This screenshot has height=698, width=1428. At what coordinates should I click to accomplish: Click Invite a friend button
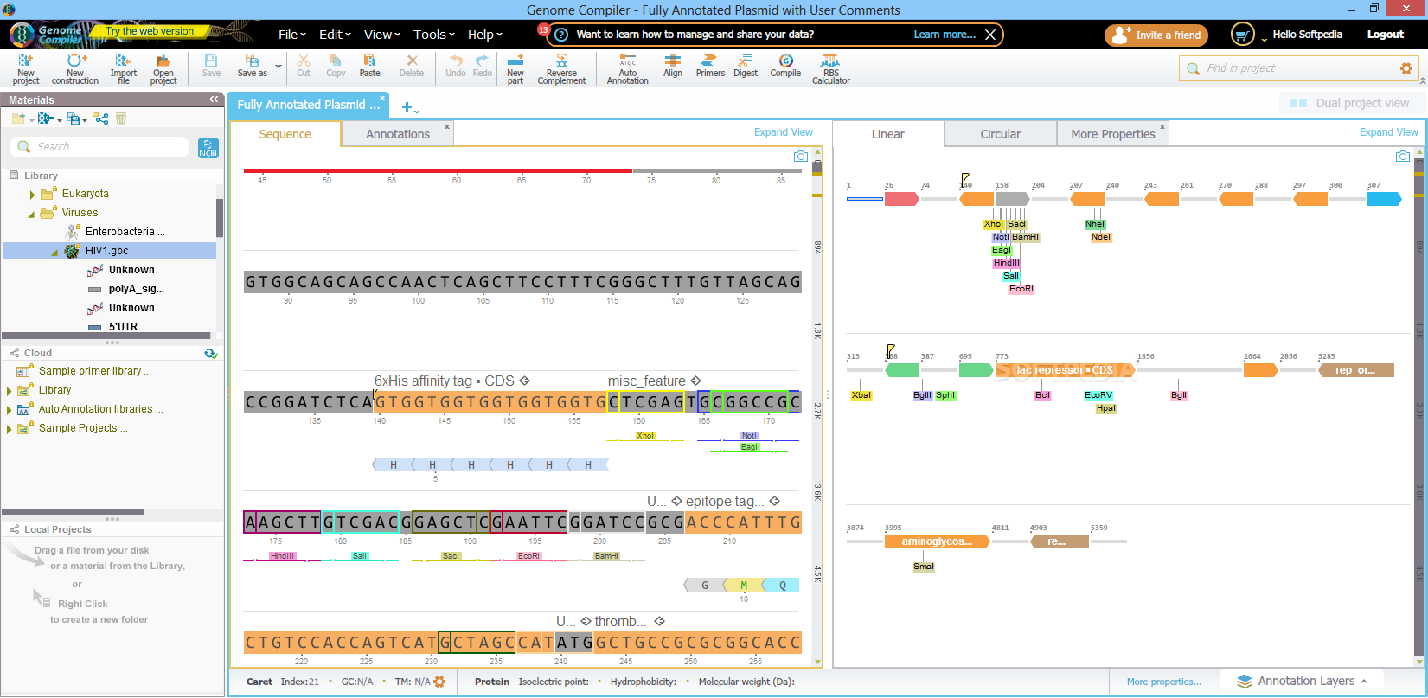pos(1156,35)
